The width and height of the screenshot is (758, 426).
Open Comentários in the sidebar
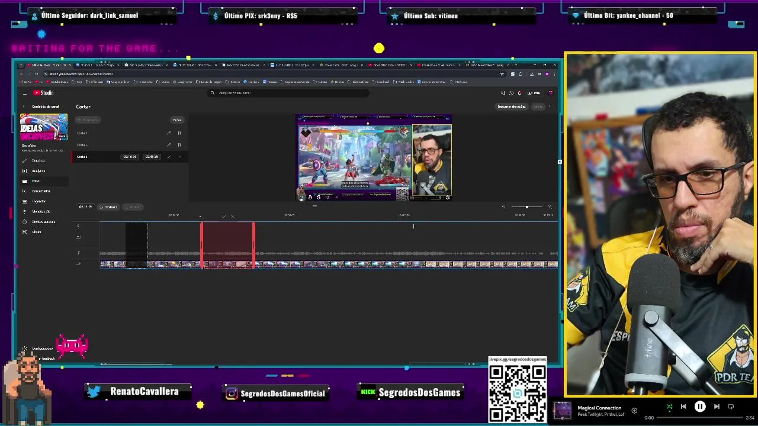point(41,191)
